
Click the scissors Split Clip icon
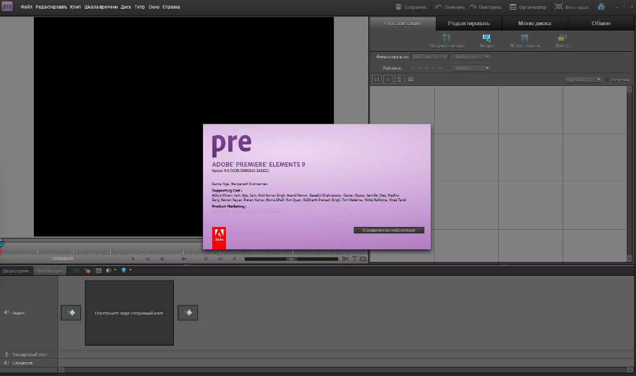click(x=345, y=259)
